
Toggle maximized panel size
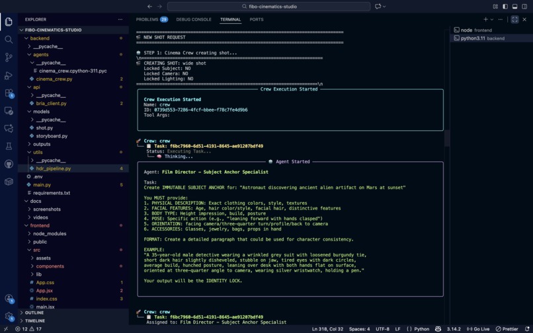tap(514, 19)
